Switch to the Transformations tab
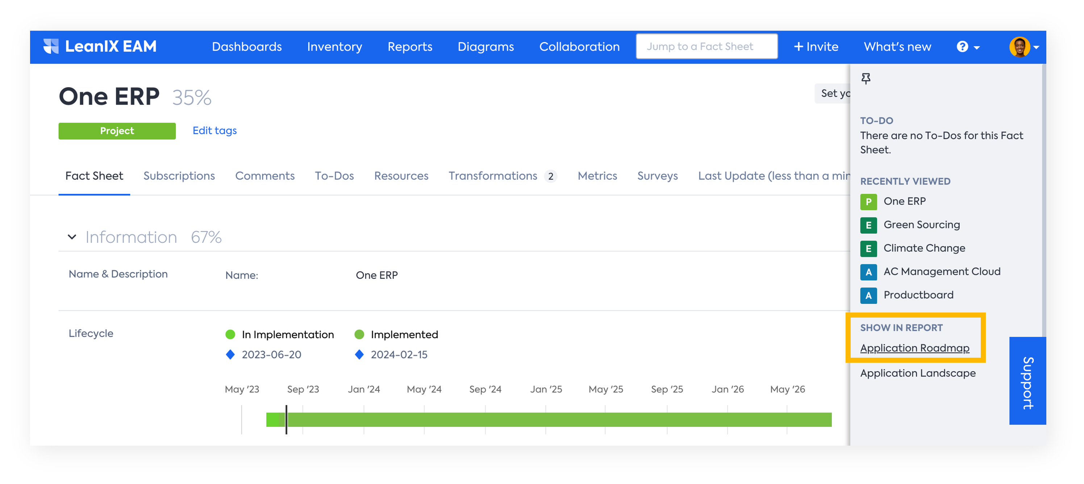The image size is (1084, 484). 493,176
